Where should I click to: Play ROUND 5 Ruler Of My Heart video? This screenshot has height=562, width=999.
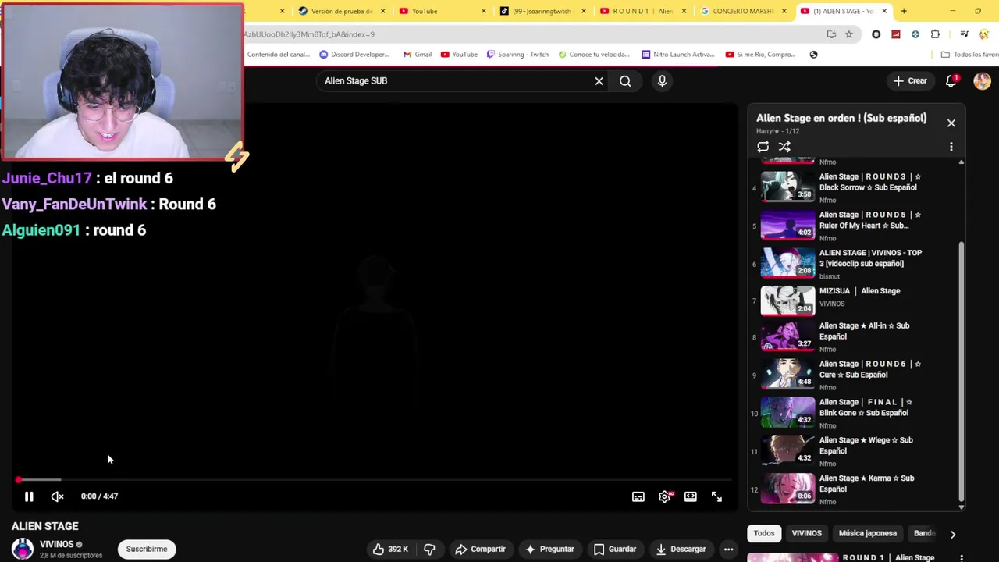tap(853, 226)
